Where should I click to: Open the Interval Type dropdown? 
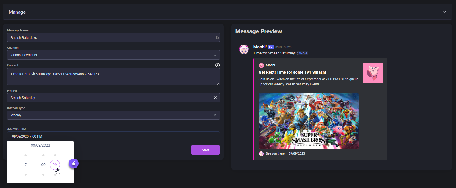point(113,115)
